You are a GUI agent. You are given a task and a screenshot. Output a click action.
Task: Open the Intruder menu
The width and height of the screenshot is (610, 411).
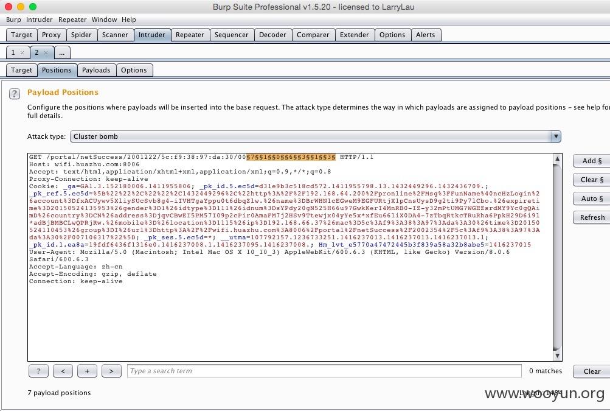coord(40,19)
